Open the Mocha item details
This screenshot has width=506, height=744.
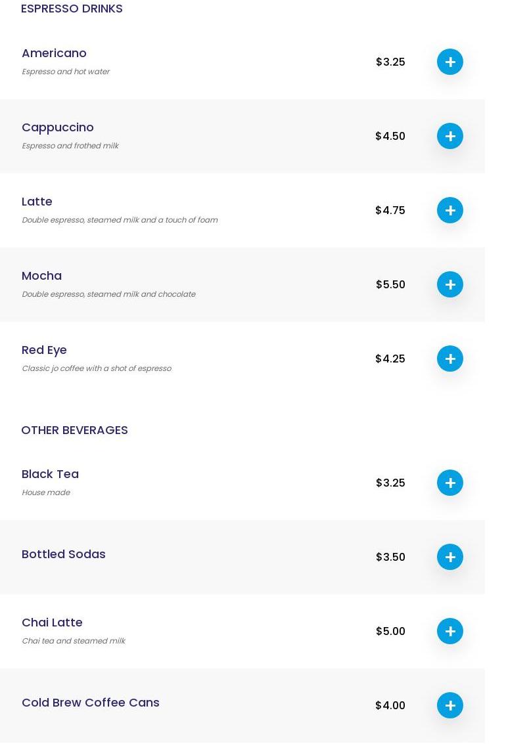pyautogui.click(x=41, y=276)
